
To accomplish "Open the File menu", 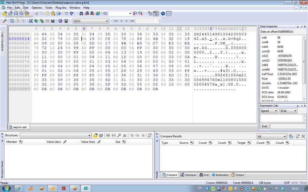I will click(9, 7).
